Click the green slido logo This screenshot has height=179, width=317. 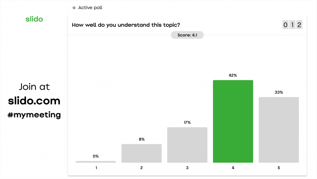(34, 19)
